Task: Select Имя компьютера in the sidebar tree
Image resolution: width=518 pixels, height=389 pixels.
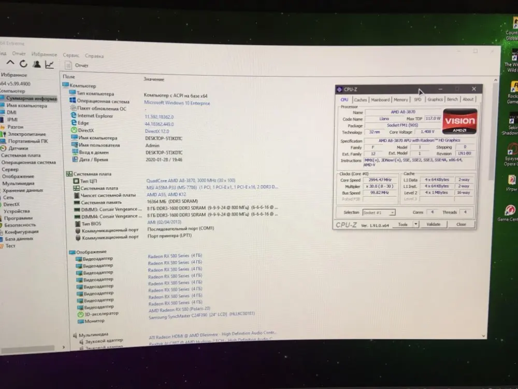Action: 27,105
